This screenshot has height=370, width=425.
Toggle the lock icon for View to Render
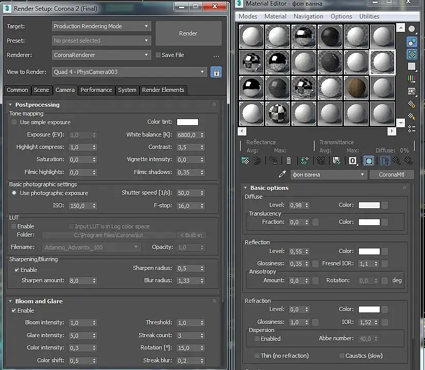pos(216,72)
